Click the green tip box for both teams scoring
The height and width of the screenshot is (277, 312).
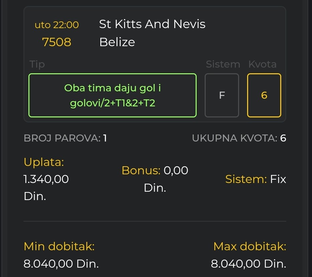(112, 95)
